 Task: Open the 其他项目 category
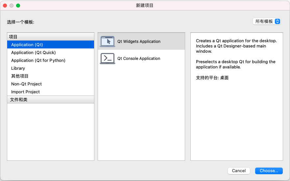pos(51,76)
